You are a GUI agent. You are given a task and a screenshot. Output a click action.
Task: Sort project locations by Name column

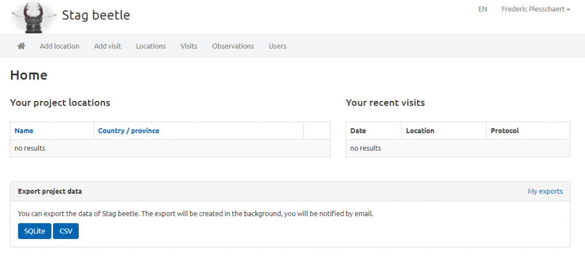24,131
